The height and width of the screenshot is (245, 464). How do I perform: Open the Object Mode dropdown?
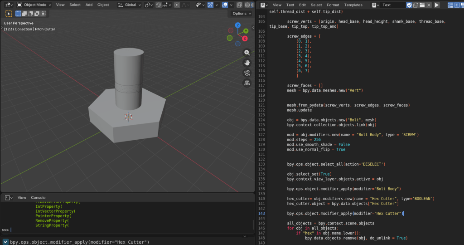[x=34, y=5]
